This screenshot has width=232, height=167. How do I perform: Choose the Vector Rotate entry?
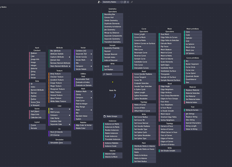point(83,69)
